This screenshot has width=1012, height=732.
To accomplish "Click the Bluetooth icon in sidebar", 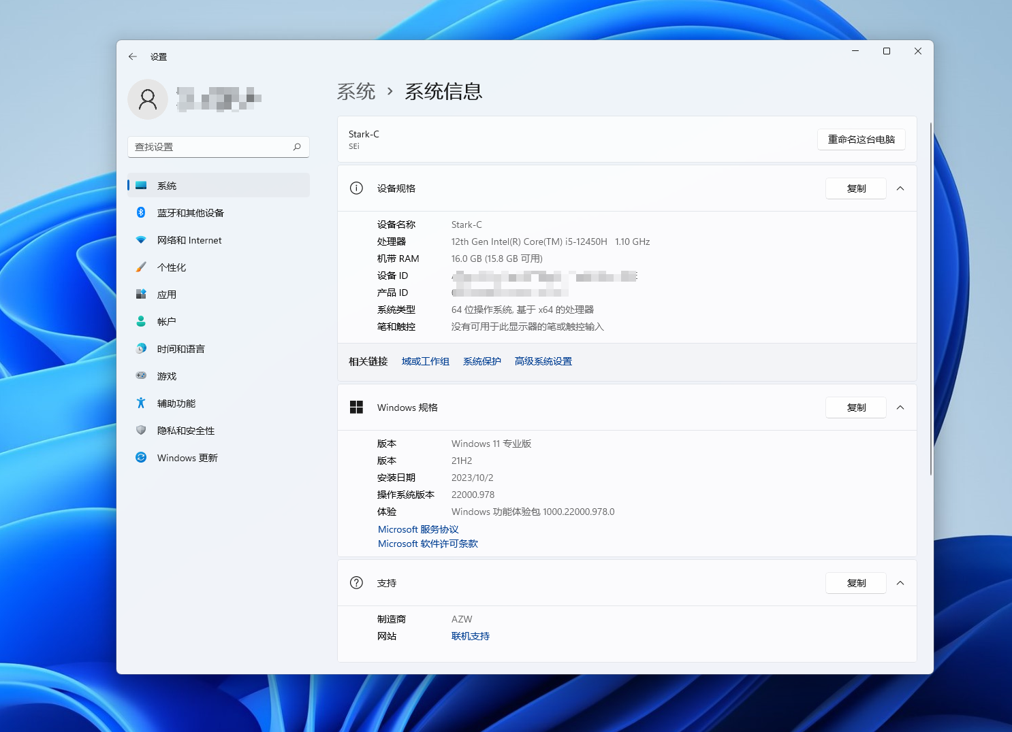I will (x=141, y=212).
